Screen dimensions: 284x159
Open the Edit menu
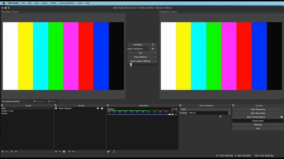pos(30,3)
